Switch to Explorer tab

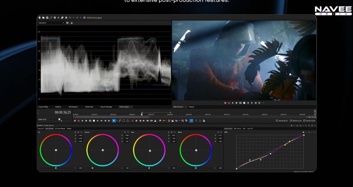(58, 107)
